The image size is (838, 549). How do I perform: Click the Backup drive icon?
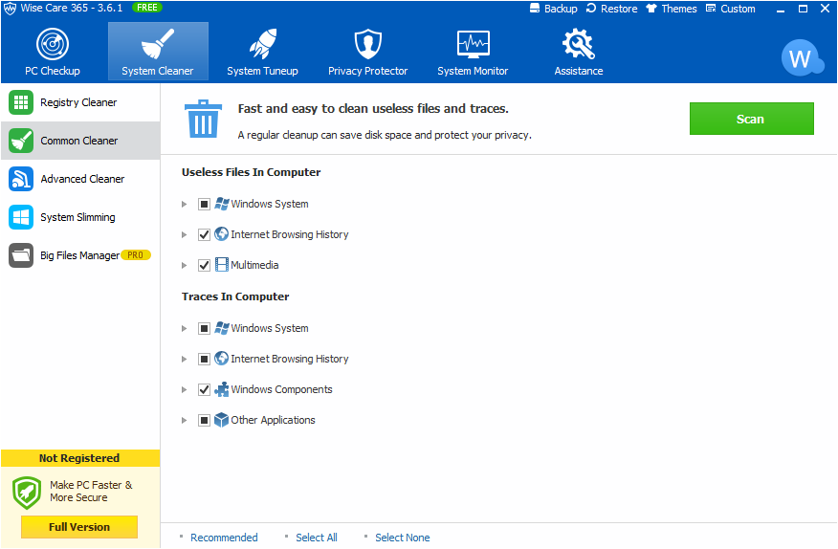pos(535,8)
